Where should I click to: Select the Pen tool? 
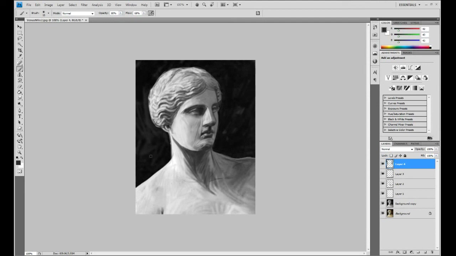click(20, 111)
